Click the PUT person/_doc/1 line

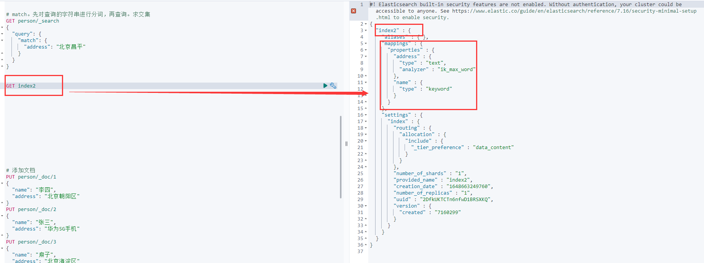[31, 177]
